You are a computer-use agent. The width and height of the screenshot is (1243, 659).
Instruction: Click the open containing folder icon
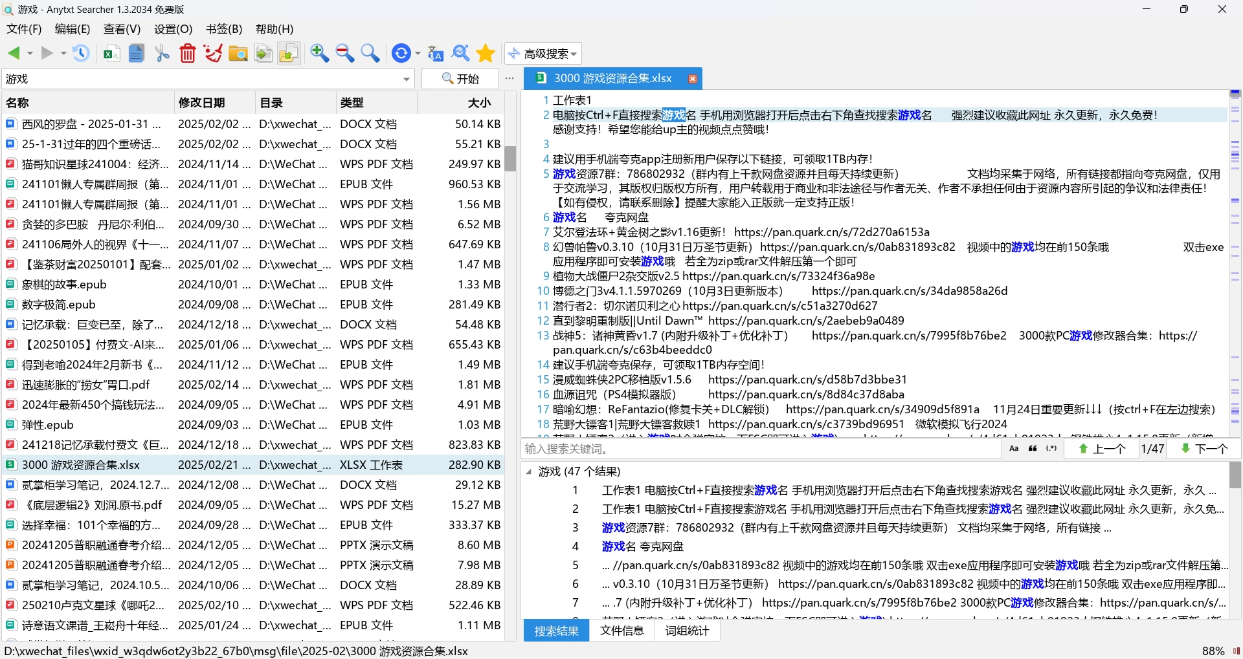(289, 54)
